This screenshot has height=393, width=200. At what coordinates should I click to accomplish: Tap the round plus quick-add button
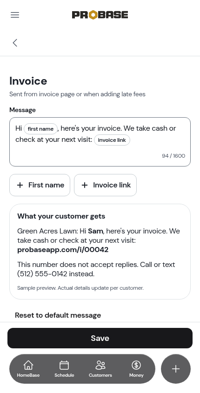click(x=176, y=369)
